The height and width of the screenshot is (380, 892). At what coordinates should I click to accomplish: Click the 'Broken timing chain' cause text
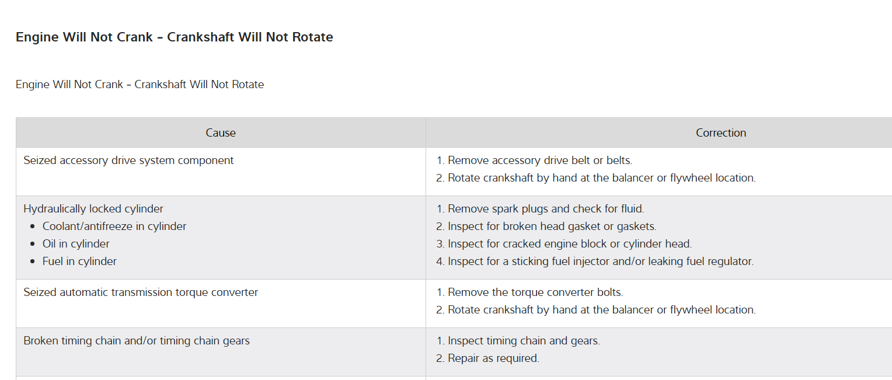[x=137, y=341]
